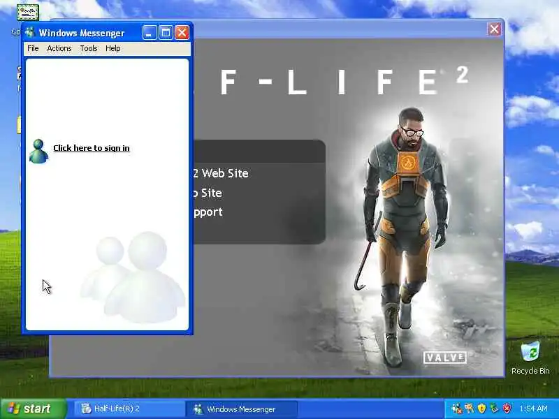The image size is (559, 419).
Task: Open the Actions menu in Windows Messenger
Action: 59,48
